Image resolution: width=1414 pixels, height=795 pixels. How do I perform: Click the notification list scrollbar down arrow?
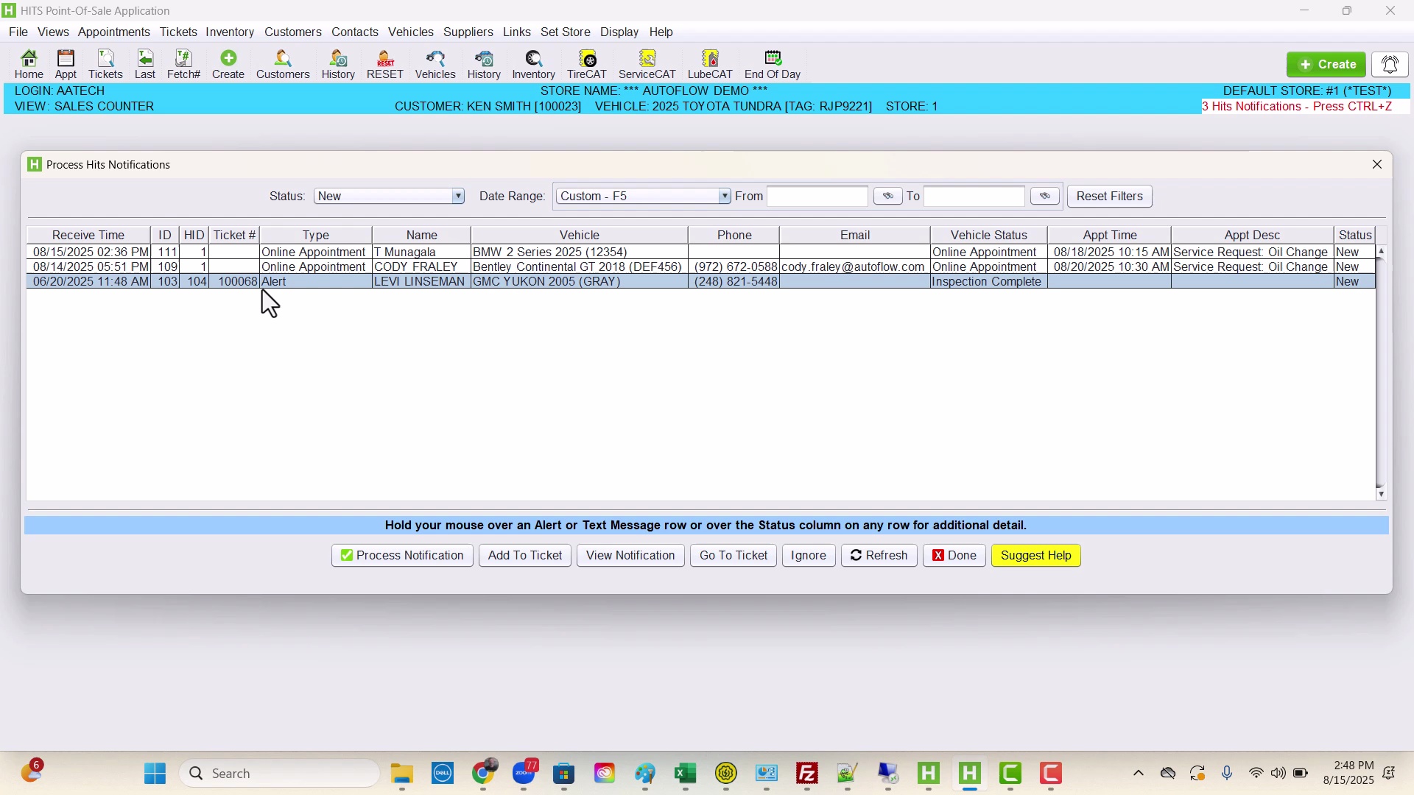[1381, 495]
